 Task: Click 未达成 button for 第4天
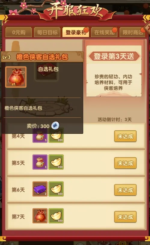coord(125,136)
